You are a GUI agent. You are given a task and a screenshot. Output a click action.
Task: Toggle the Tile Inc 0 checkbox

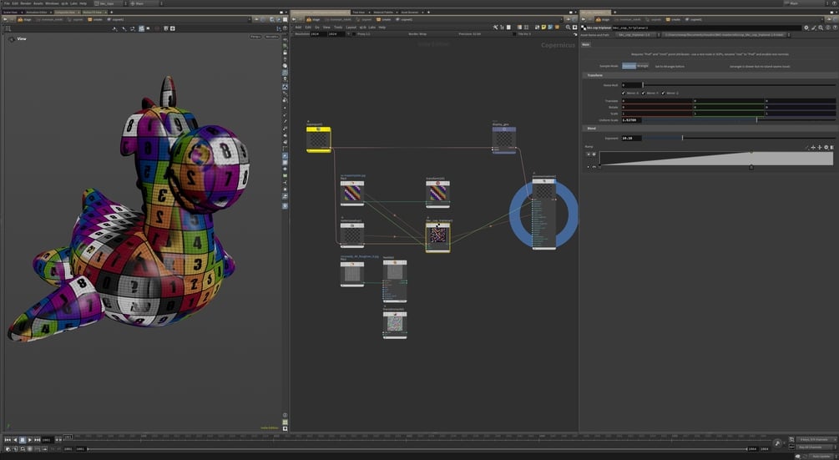[x=515, y=33]
